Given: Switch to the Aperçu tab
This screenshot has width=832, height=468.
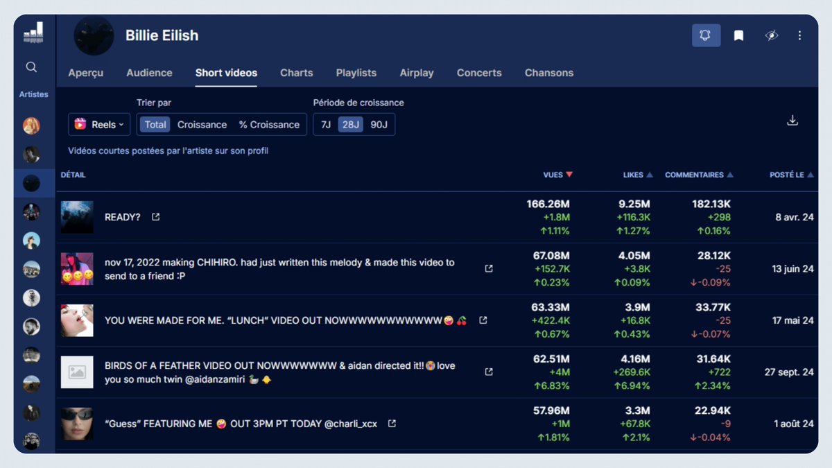Looking at the screenshot, I should coord(86,73).
